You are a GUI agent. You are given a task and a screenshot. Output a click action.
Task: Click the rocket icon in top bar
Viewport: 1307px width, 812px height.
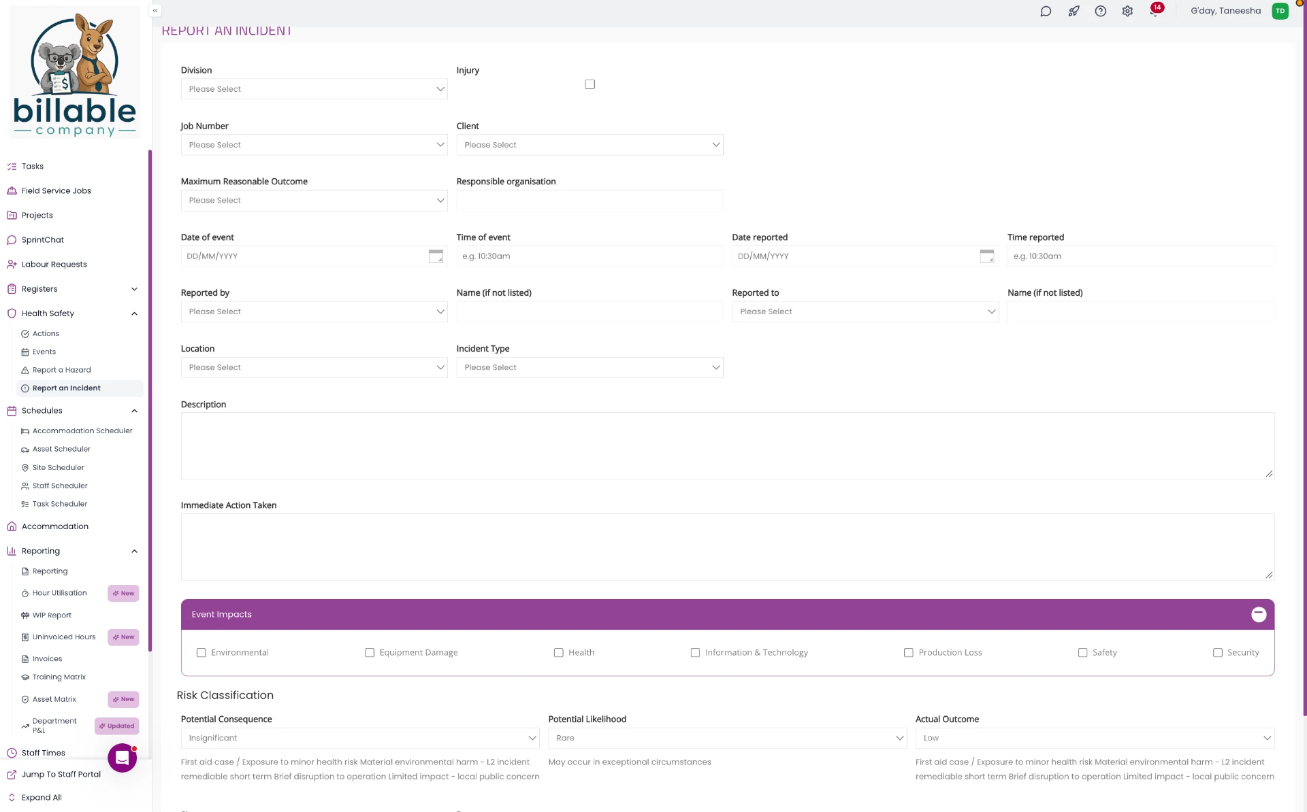click(1074, 11)
